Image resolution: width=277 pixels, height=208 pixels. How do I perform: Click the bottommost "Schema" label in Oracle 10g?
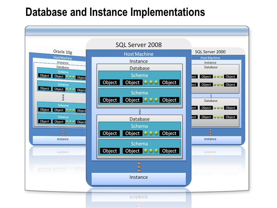point(63,117)
